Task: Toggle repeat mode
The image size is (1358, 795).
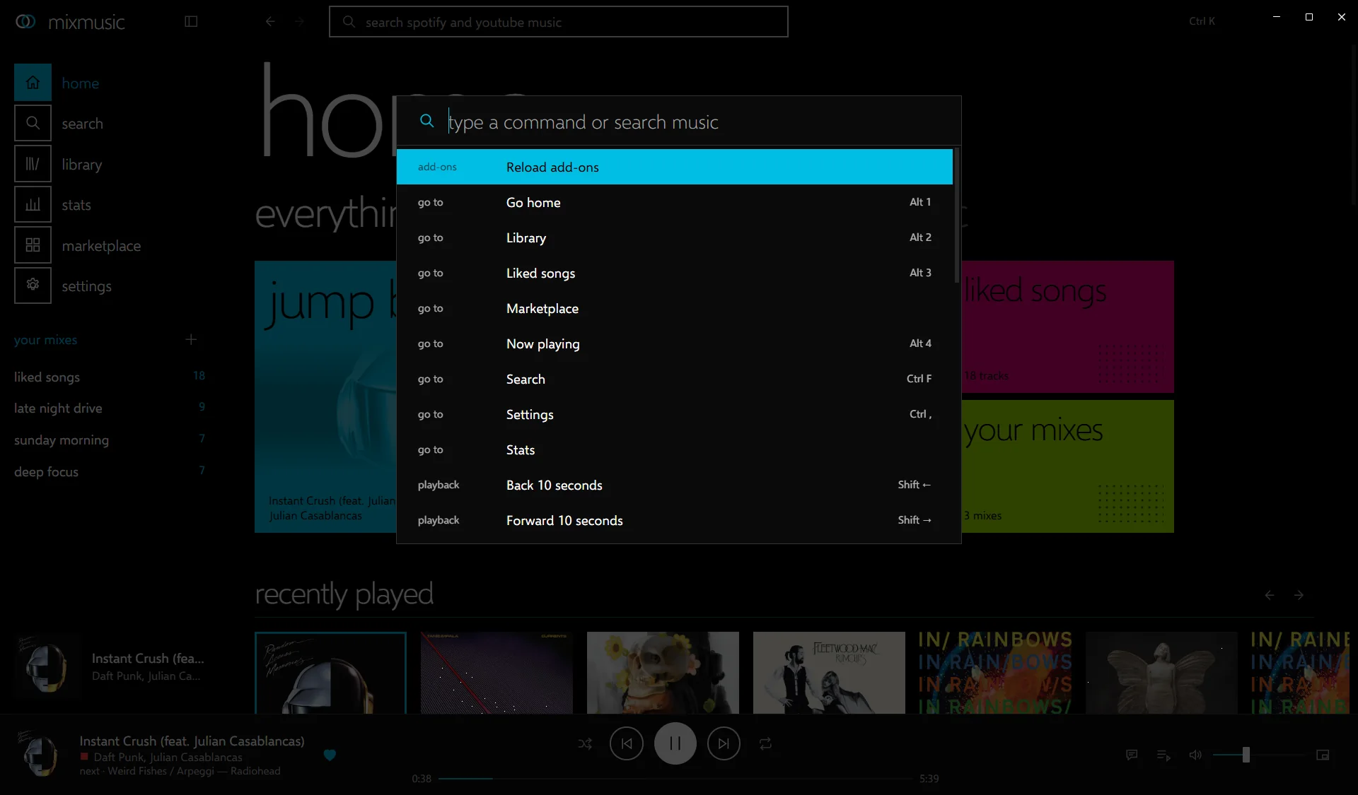Action: click(765, 743)
